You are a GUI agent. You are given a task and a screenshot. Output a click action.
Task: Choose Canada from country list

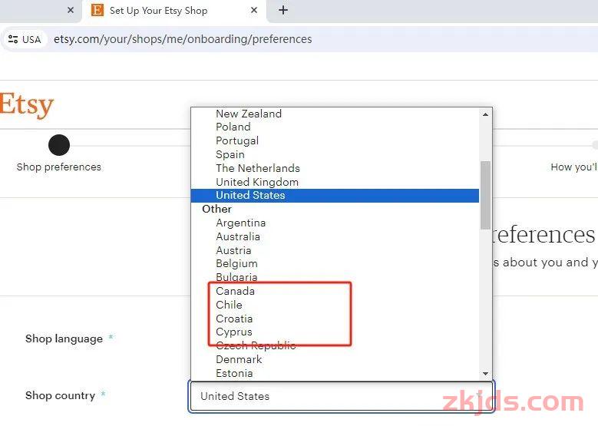[335, 291]
